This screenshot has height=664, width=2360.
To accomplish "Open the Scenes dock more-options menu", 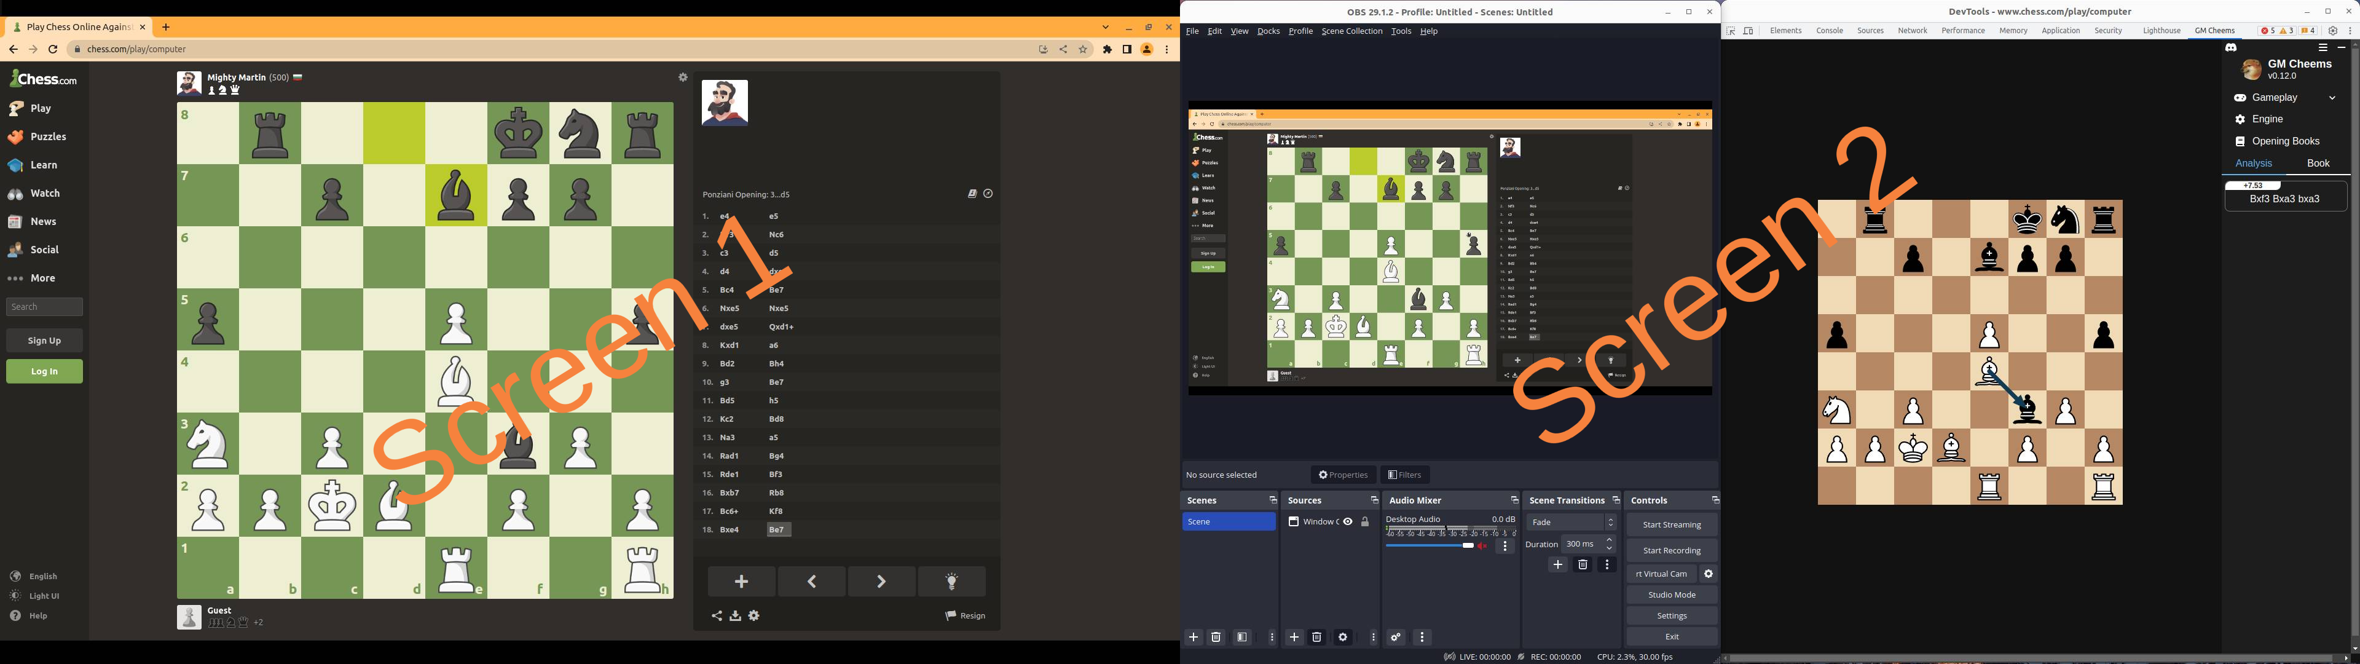I will [x=1272, y=638].
